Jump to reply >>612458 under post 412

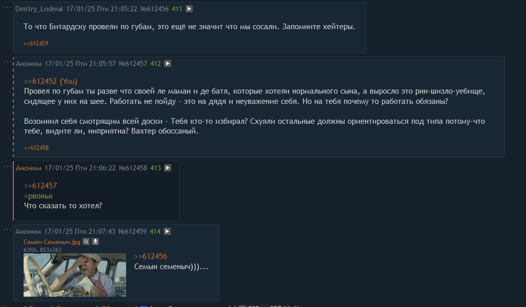point(36,148)
